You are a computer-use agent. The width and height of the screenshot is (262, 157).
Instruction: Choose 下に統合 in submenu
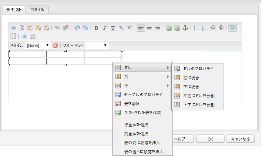click(x=198, y=87)
